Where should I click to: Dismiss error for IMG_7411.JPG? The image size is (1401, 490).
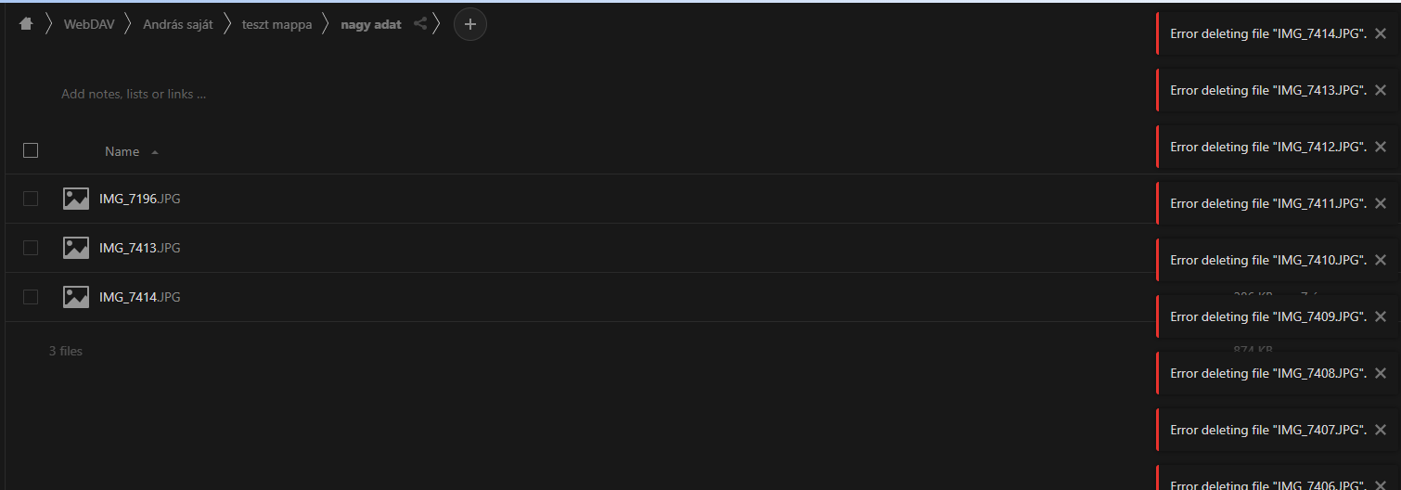[x=1381, y=203]
